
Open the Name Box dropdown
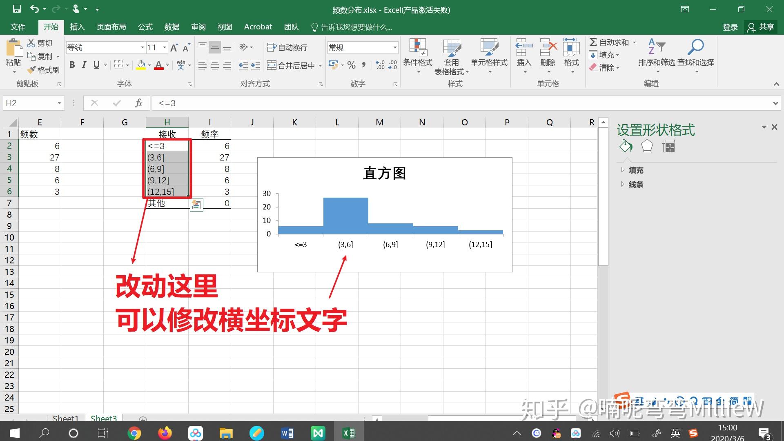coord(59,103)
